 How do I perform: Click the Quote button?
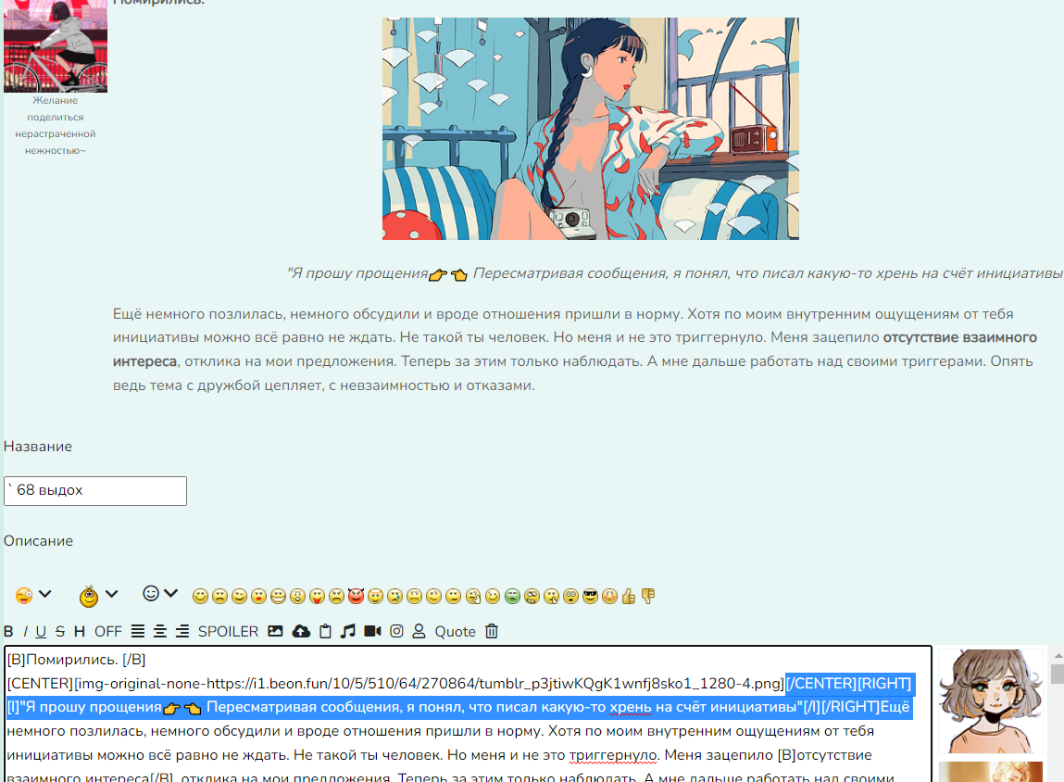pyautogui.click(x=455, y=632)
